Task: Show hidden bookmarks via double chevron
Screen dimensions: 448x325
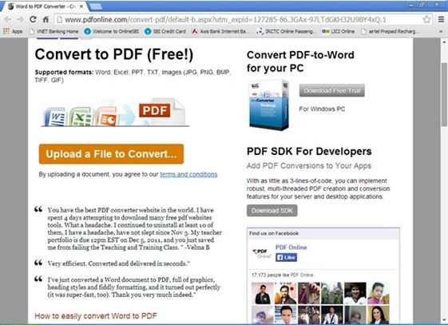Action: pyautogui.click(x=441, y=31)
